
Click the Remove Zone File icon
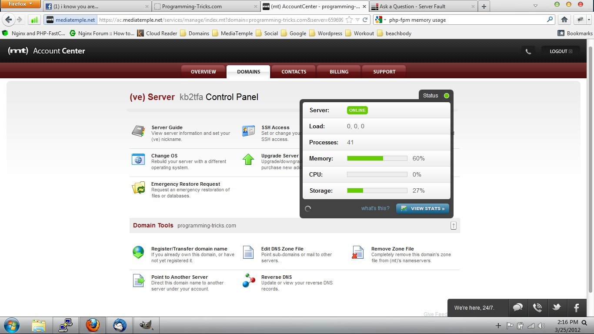point(358,252)
